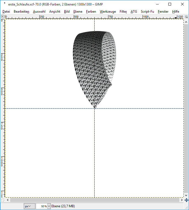
Task: Click the horizontal scrollbar left arrow
Action: tap(7, 200)
